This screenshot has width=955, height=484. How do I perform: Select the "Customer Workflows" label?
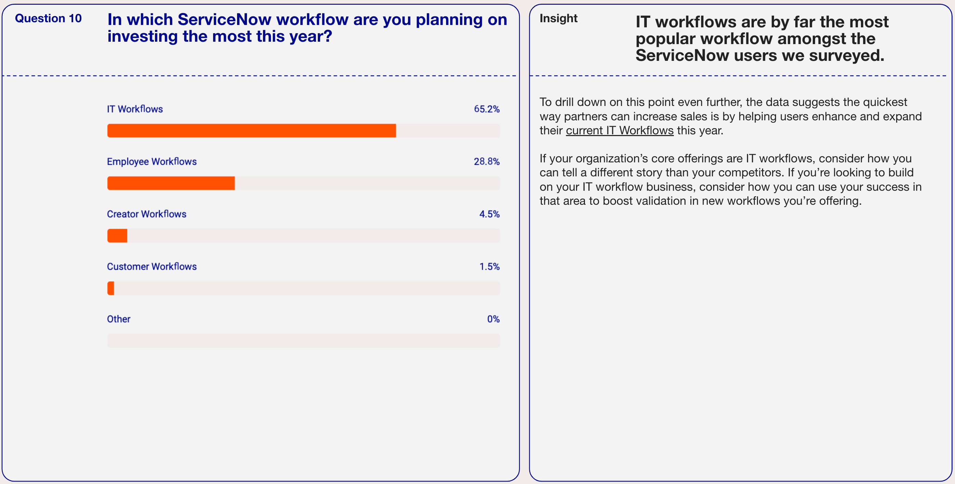click(x=152, y=267)
